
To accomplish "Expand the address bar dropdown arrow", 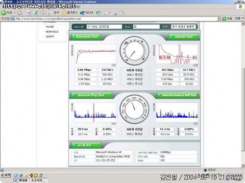I will click(x=219, y=19).
